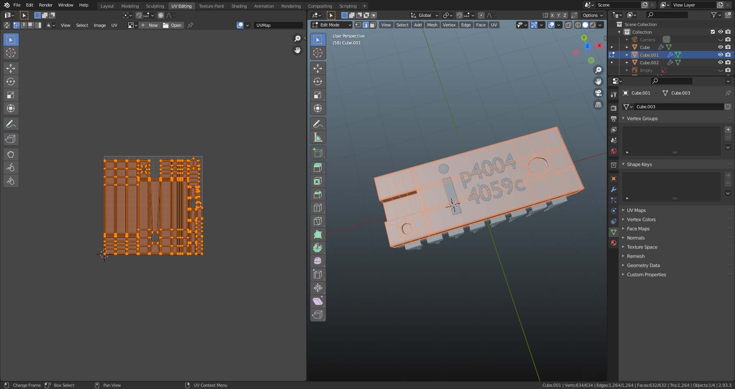Expand the Vertex Colors panel

pos(641,220)
